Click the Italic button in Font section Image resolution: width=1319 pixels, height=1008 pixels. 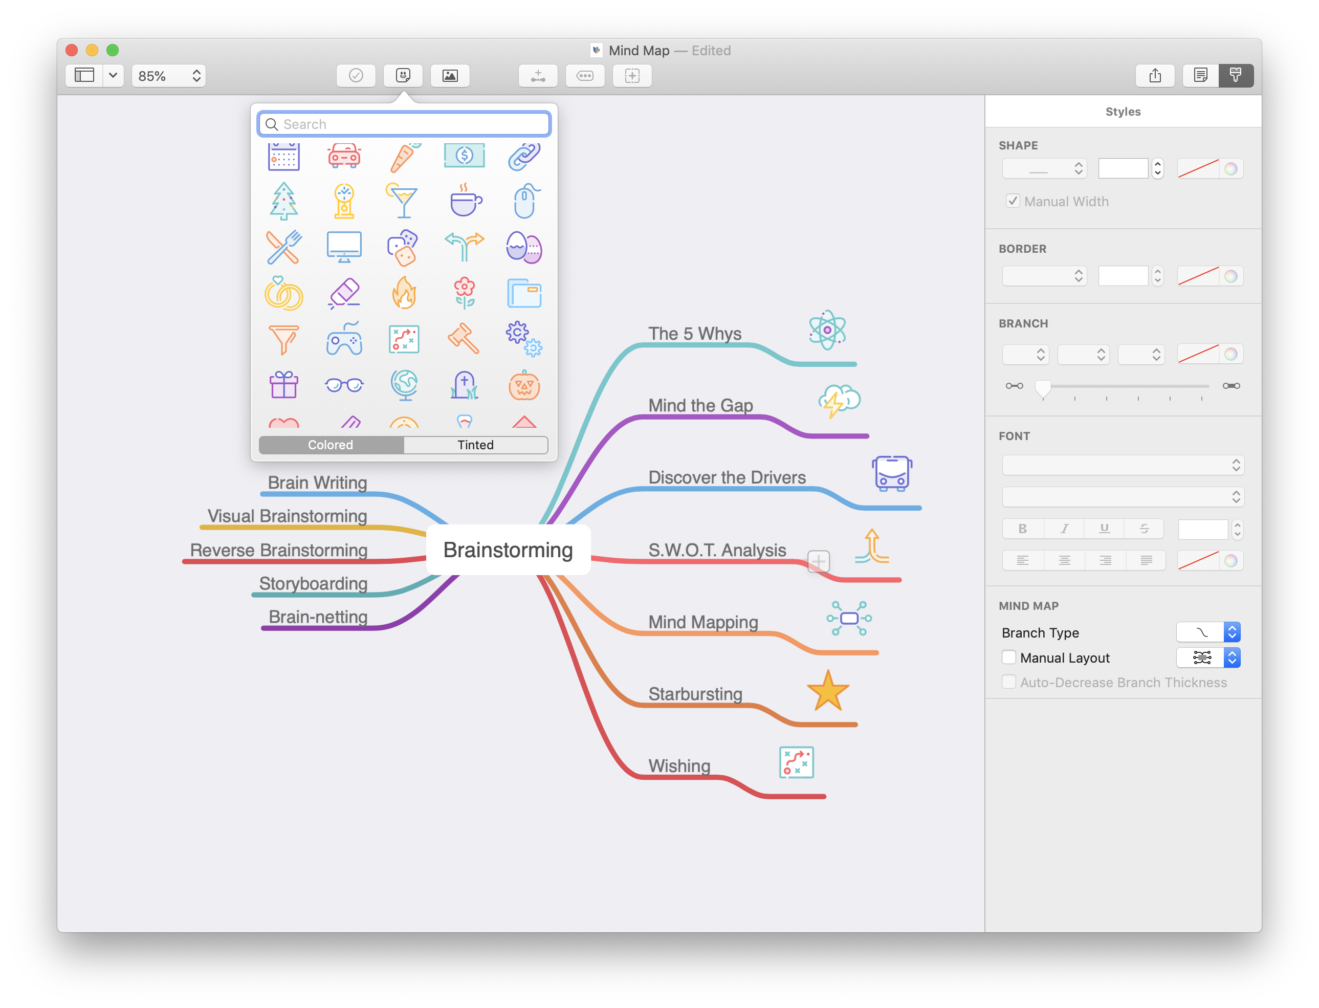pyautogui.click(x=1063, y=526)
